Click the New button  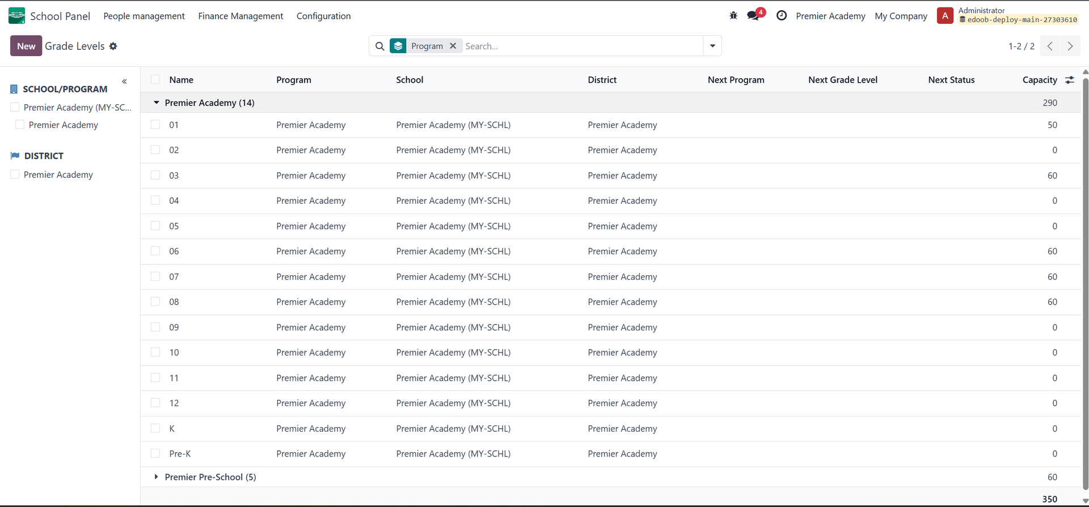pos(26,46)
